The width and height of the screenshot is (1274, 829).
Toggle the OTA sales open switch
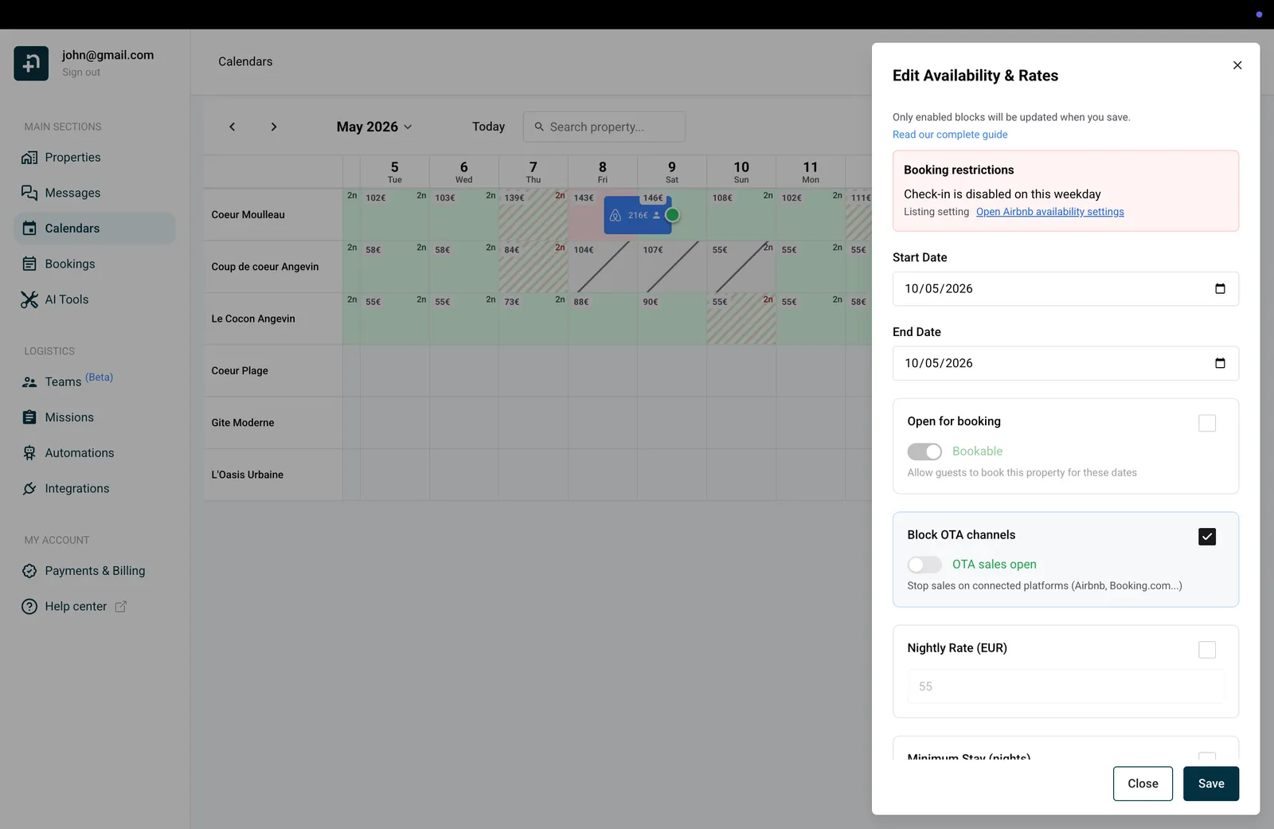click(x=924, y=565)
